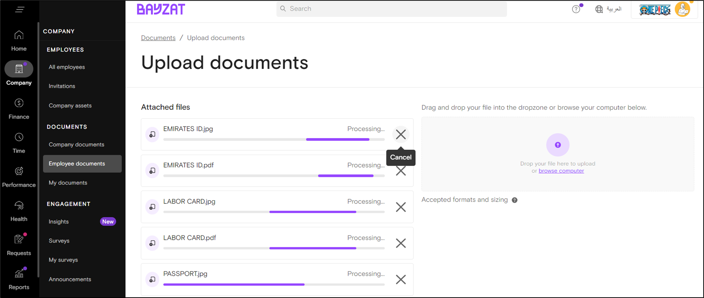Open the user profile avatar menu

[682, 9]
